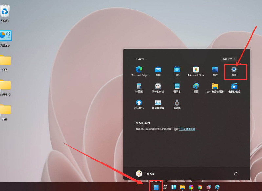The width and height of the screenshot is (262, 191).
Task: Launch the Calculator (计算器) app
Action: pos(139,88)
